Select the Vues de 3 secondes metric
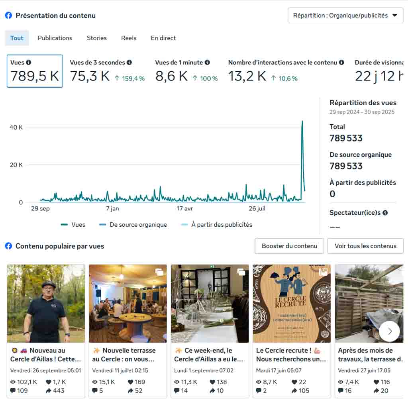The image size is (408, 408). coord(107,71)
